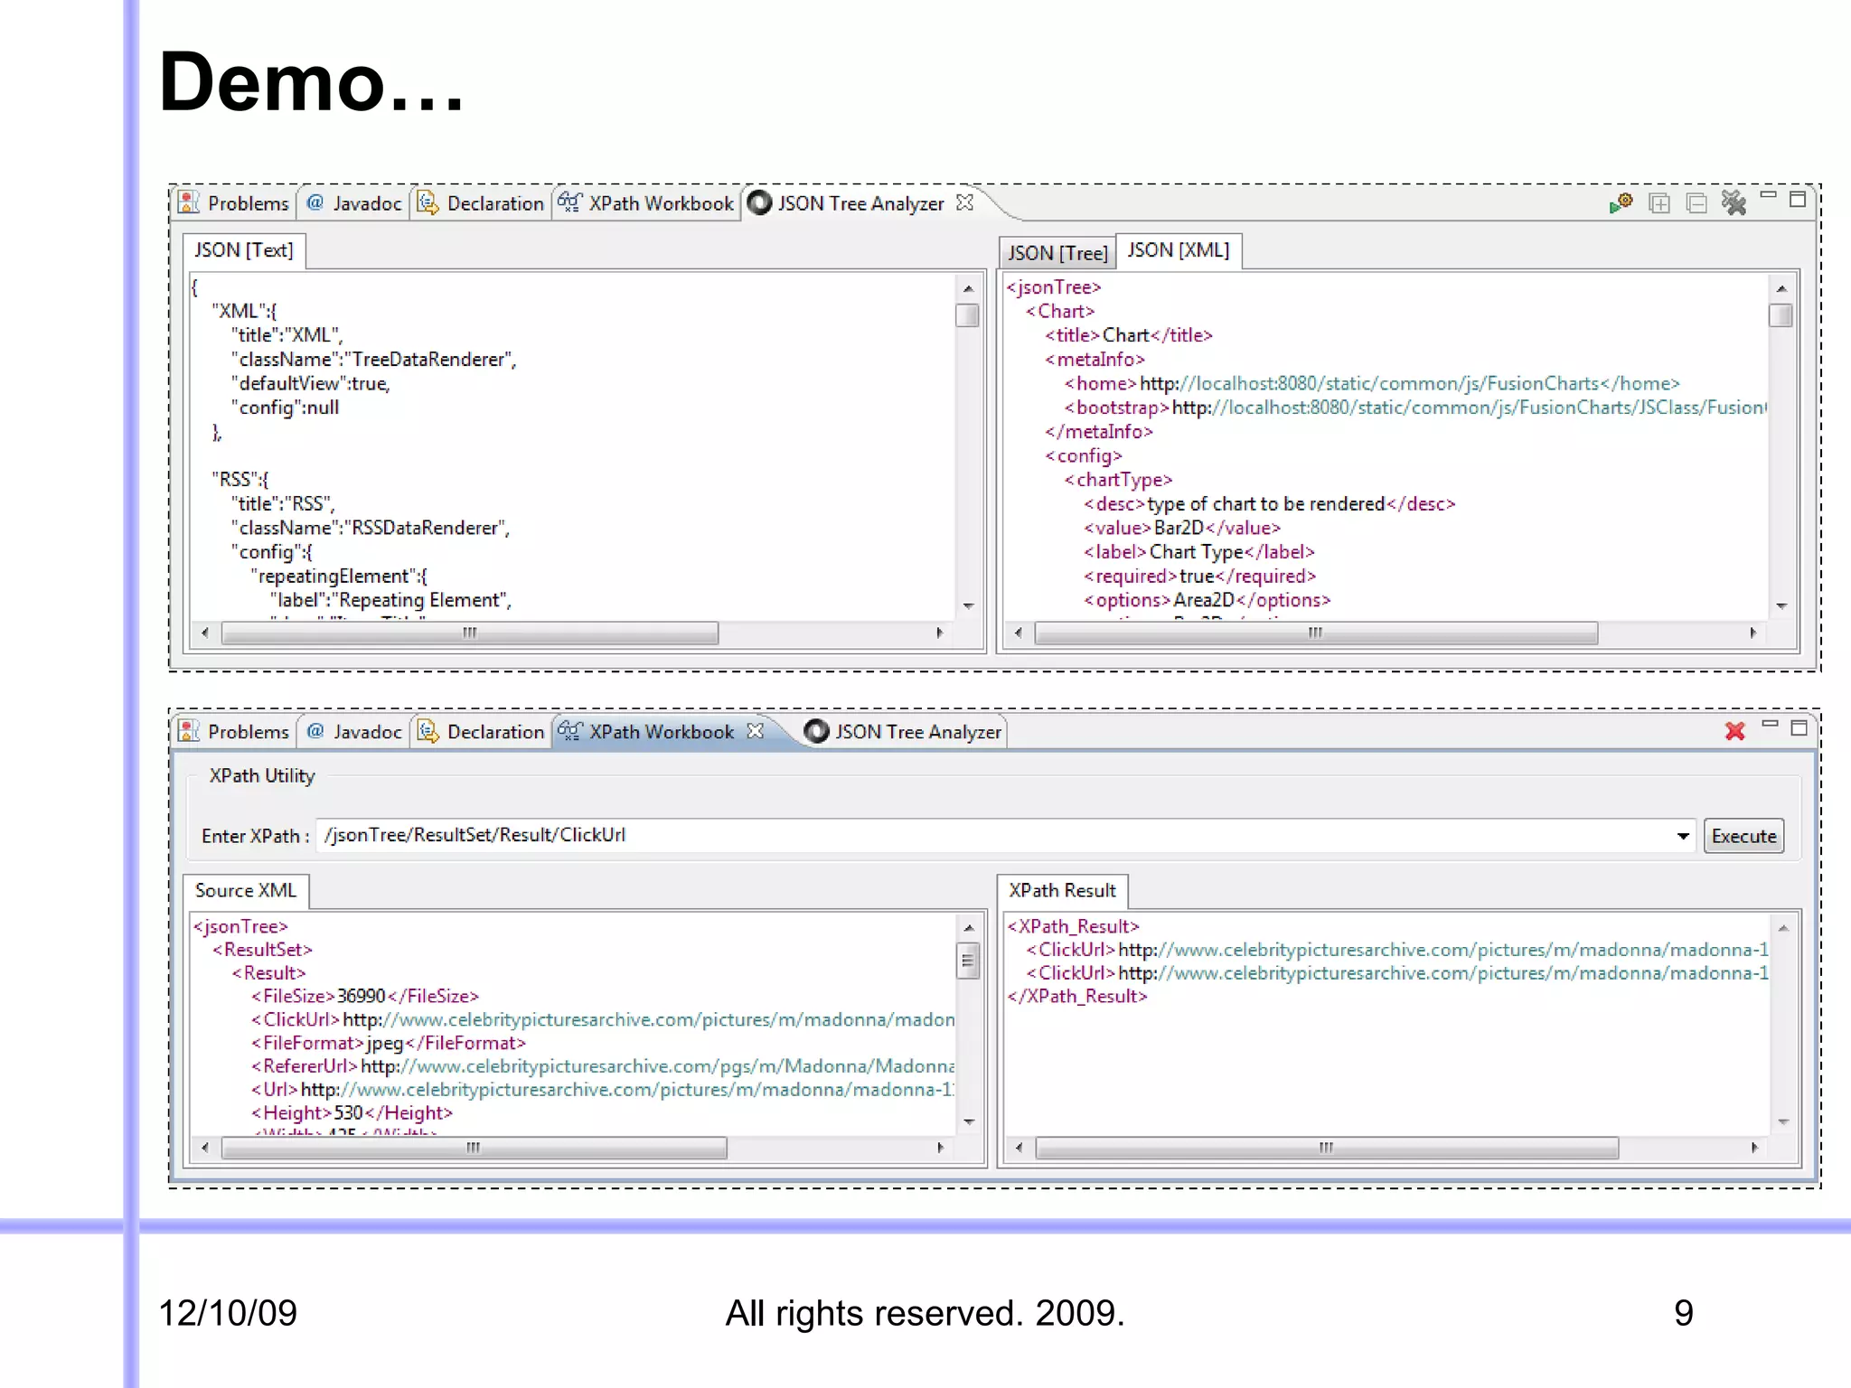Click the expand all icon in analyzer toolbar
The width and height of the screenshot is (1851, 1388).
pos(1659,203)
